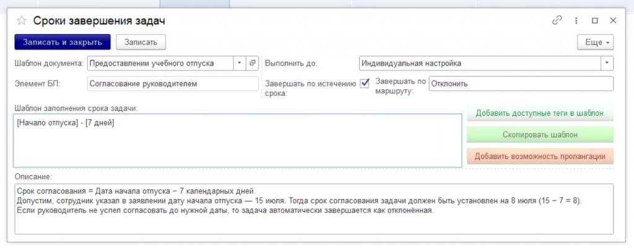This screenshot has width=634, height=250.
Task: Click the [Начало отпуска] - [7 дней] template text
Action: pyautogui.click(x=66, y=124)
